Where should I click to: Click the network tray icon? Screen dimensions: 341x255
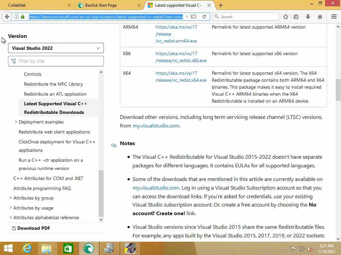pos(302,248)
